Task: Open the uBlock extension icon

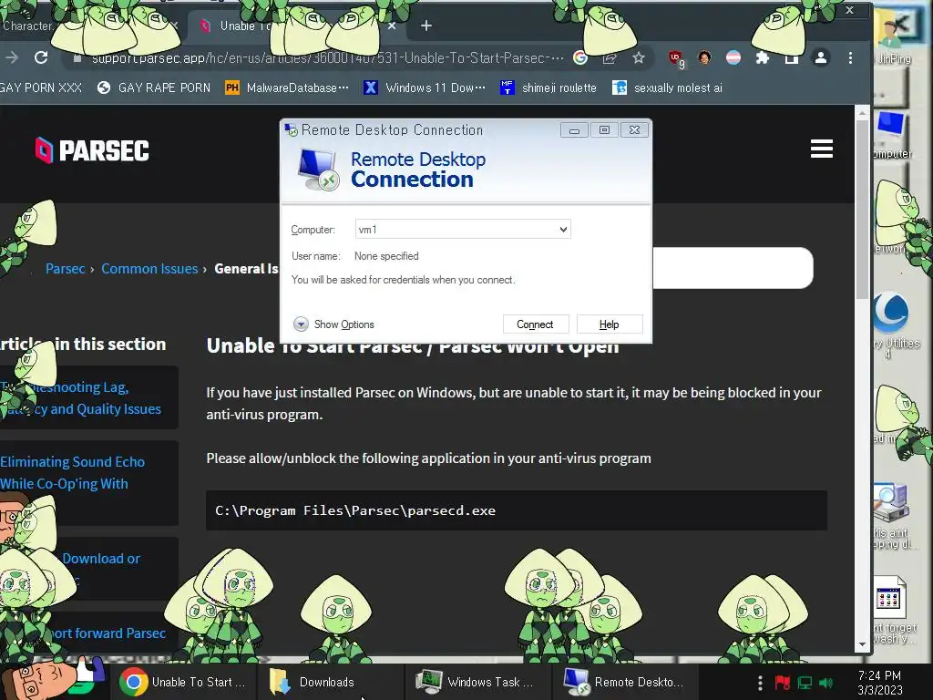Action: [x=676, y=58]
